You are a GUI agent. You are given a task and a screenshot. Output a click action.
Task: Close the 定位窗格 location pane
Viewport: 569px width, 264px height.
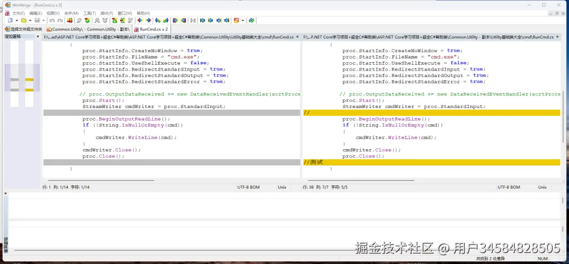[x=38, y=36]
